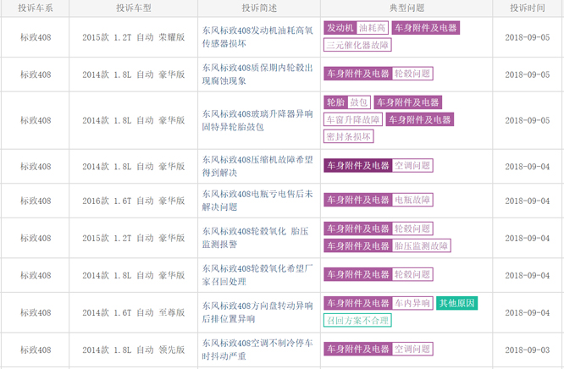564x369 pixels.
Task: Select model cell 2014款 1.8L 自动 领先版
Action: point(134,350)
